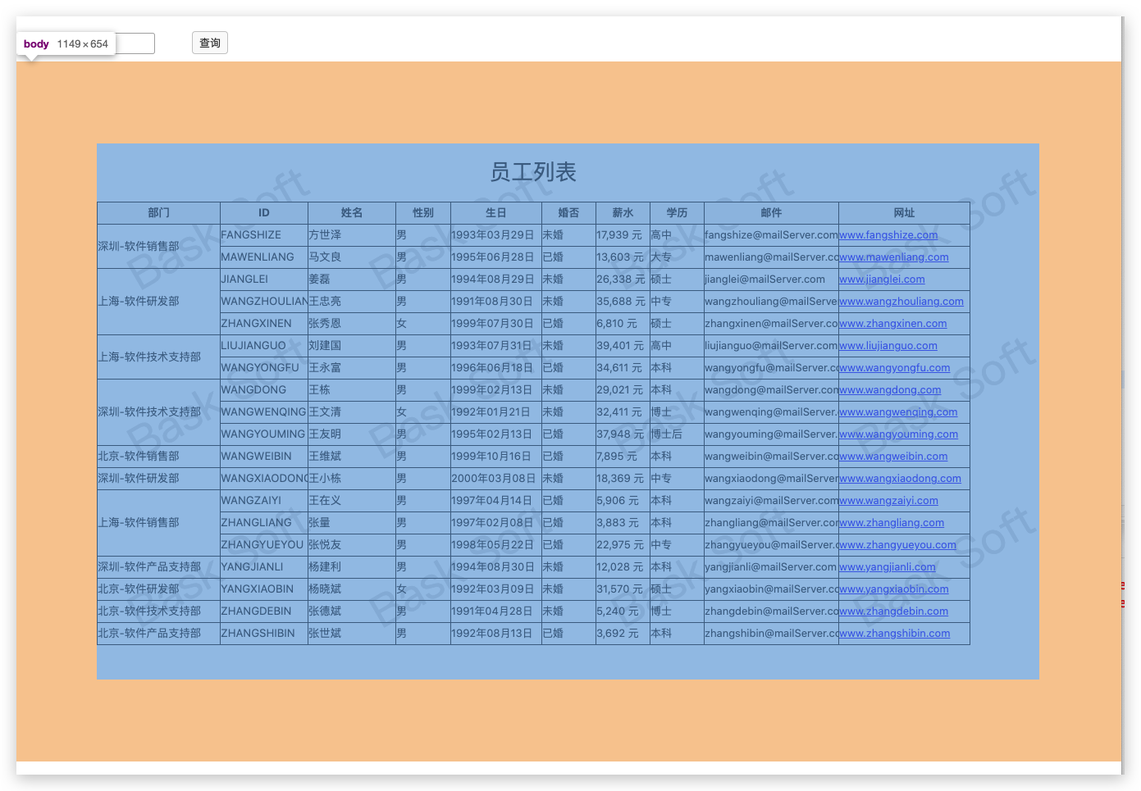Visit the www.wangwenqing.com link
Image resolution: width=1141 pixels, height=791 pixels.
pyautogui.click(x=898, y=412)
